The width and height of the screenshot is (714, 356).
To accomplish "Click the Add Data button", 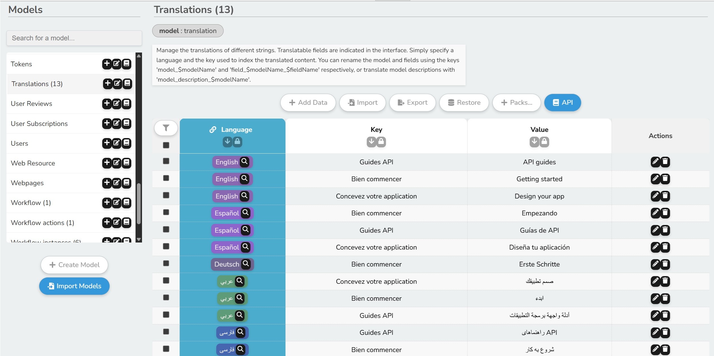I will [308, 102].
